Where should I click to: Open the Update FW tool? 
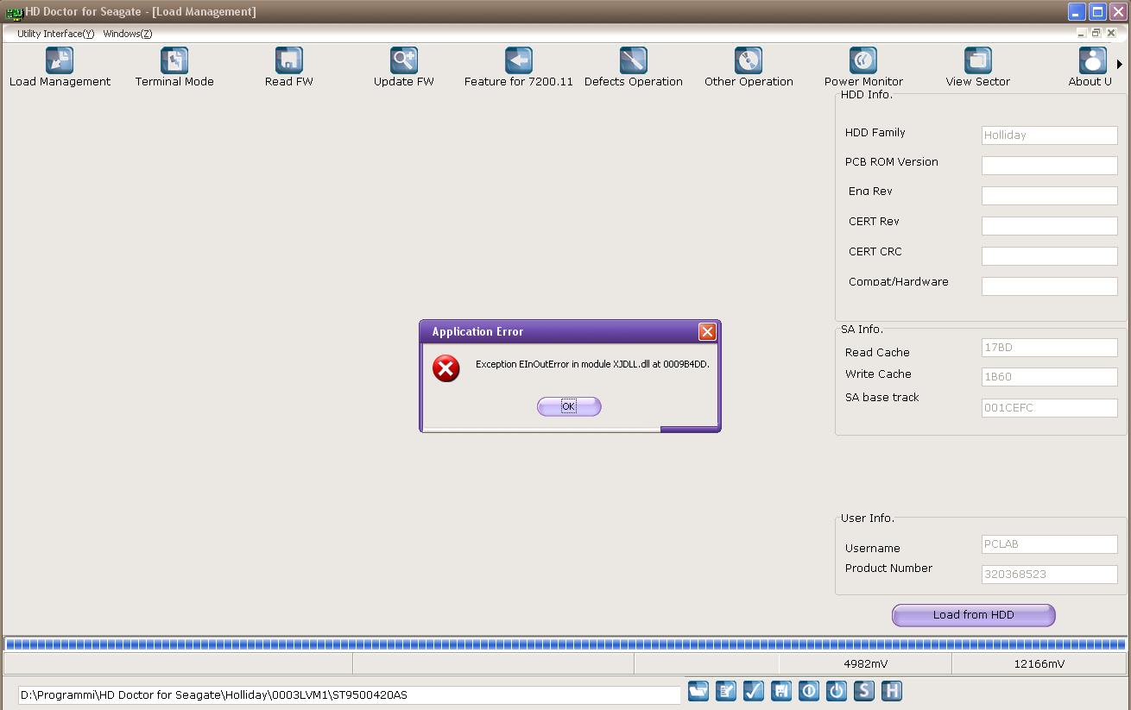[x=404, y=67]
